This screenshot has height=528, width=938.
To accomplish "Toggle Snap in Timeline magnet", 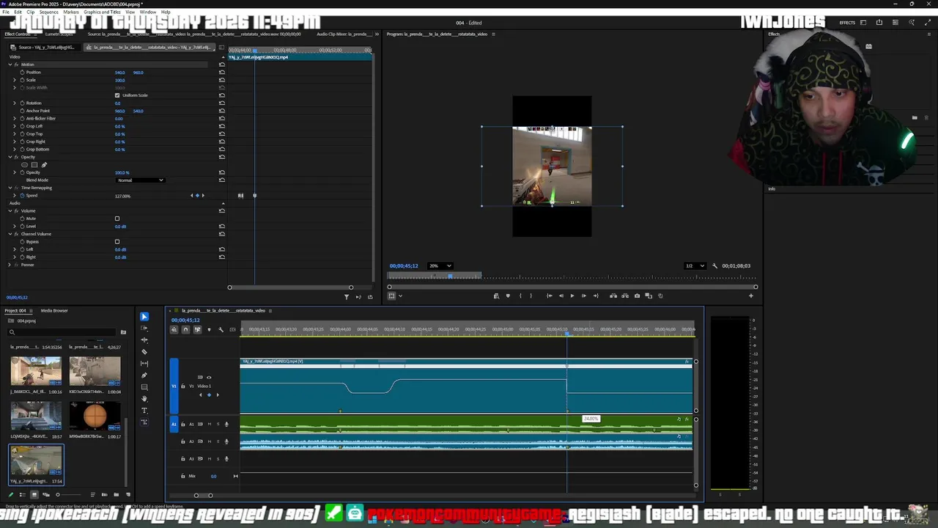I will click(x=185, y=329).
